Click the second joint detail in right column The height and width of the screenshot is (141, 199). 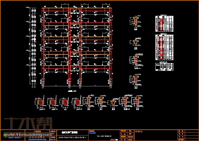point(136,42)
